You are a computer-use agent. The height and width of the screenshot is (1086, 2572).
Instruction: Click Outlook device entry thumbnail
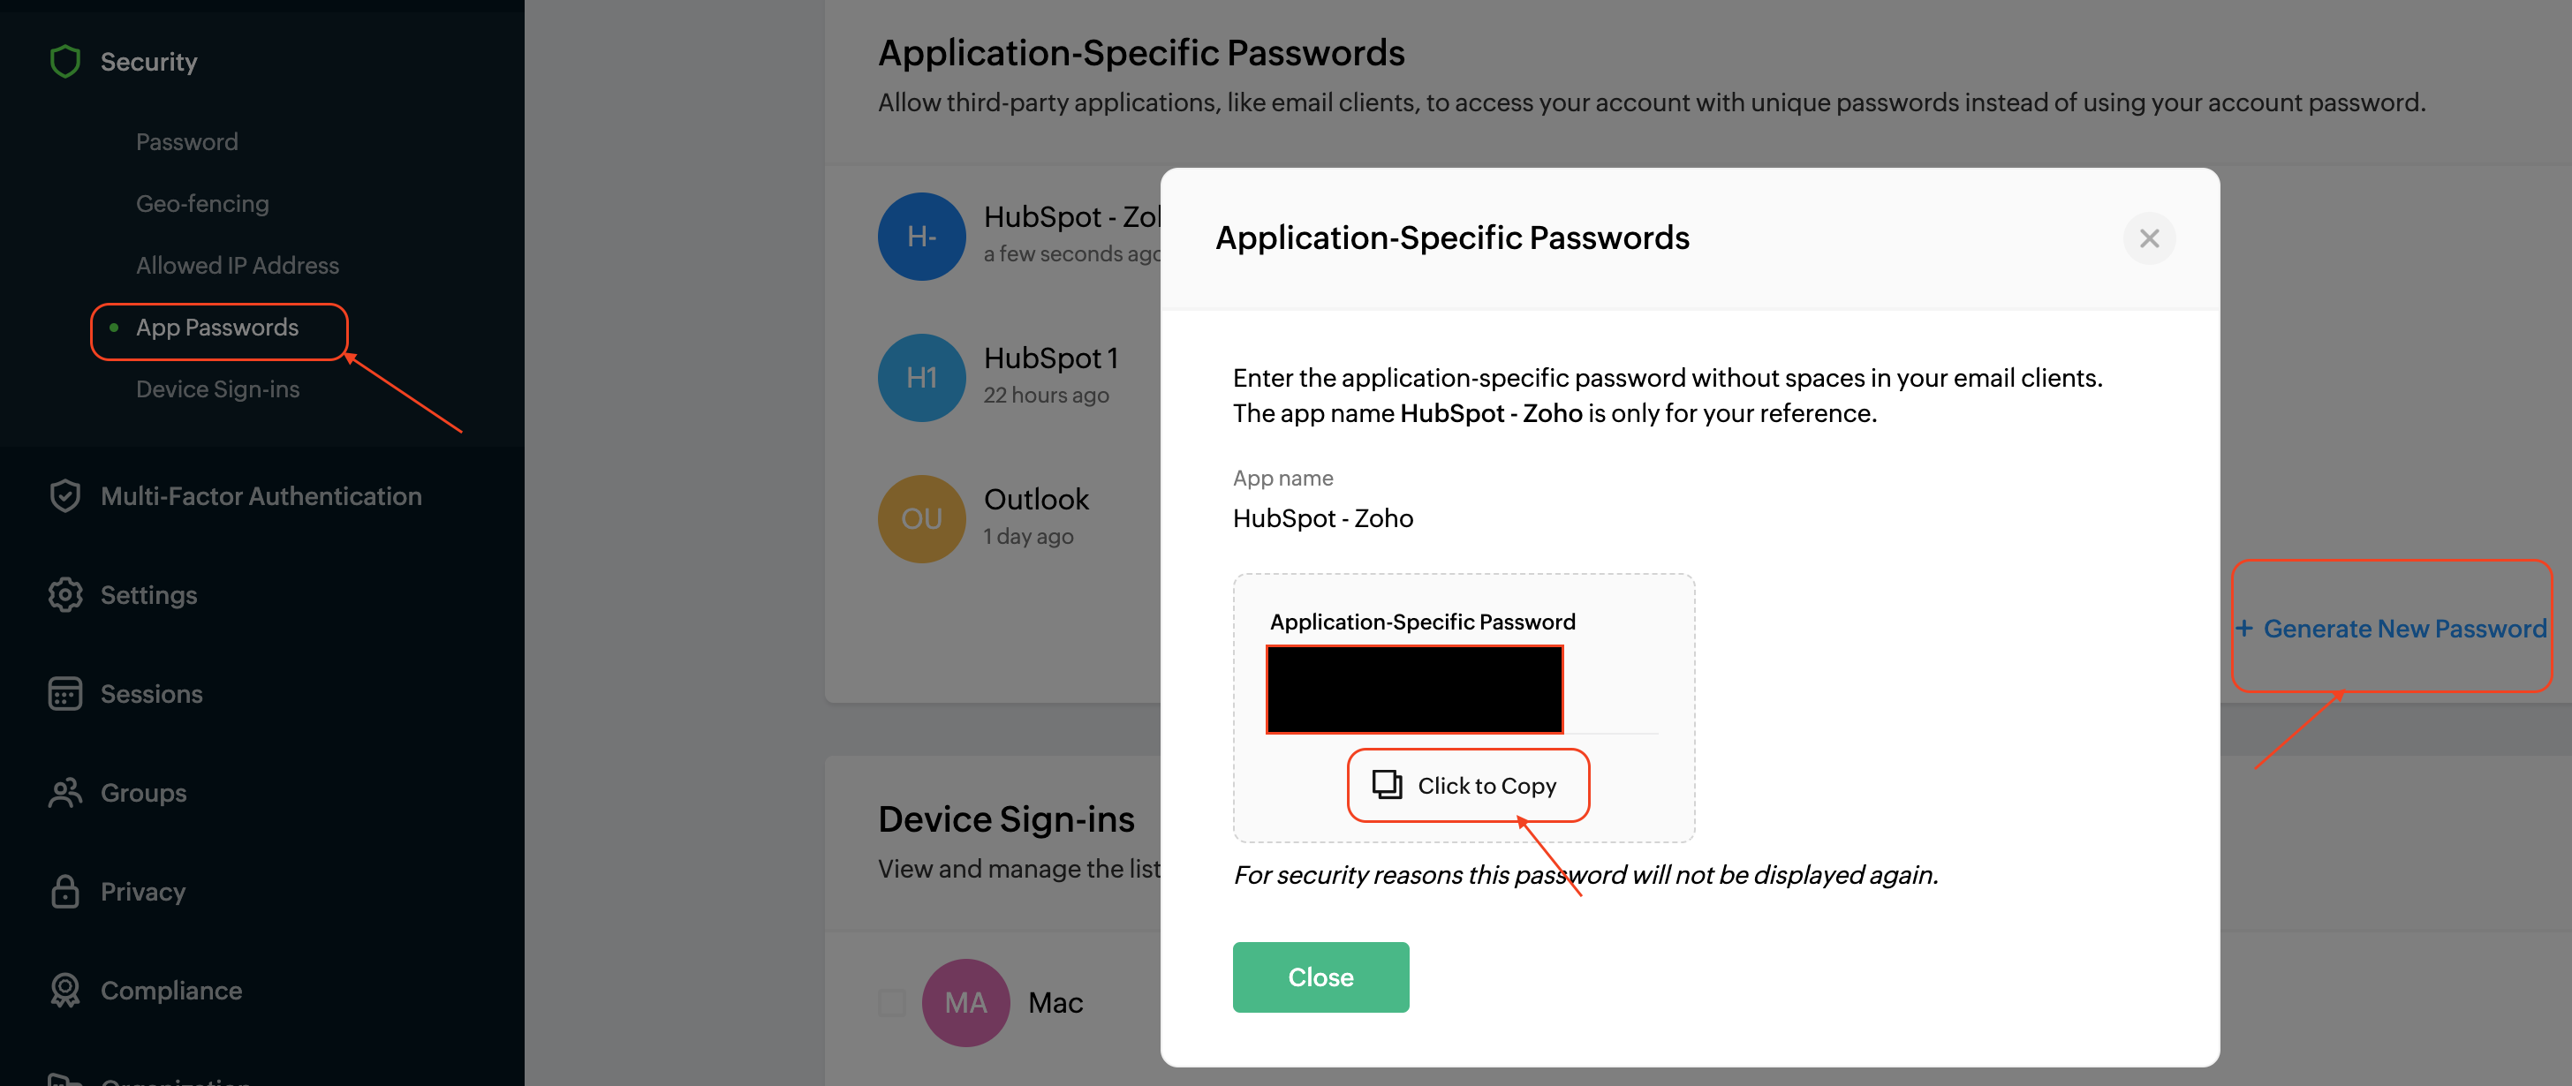tap(919, 517)
